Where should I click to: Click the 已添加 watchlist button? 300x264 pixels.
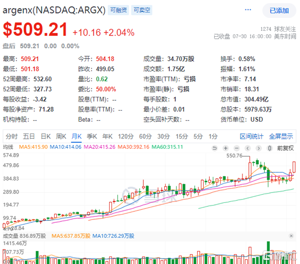click(279, 11)
